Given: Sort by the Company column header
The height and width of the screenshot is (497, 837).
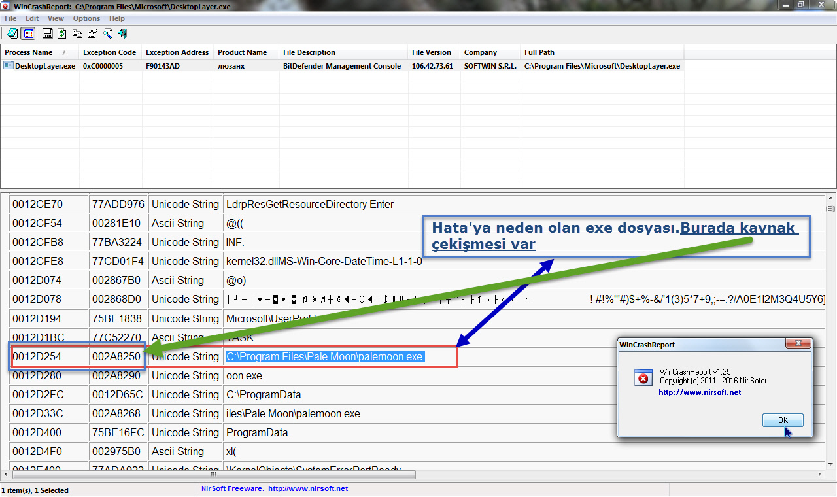Looking at the screenshot, I should point(490,52).
